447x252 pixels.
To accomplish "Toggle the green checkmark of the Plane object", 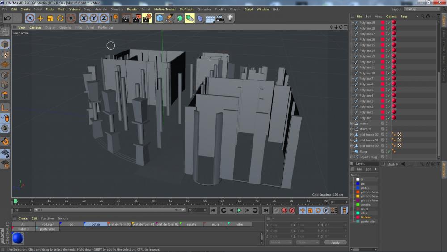I will coord(389,151).
